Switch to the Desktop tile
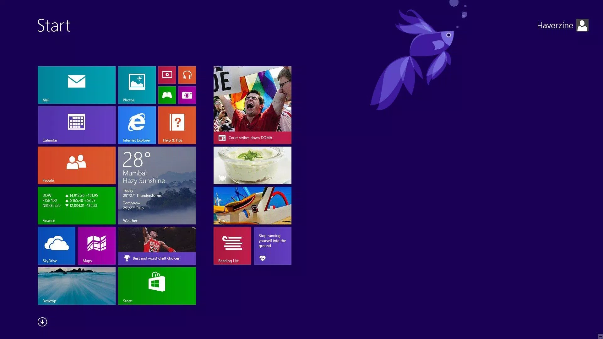 pyautogui.click(x=76, y=286)
